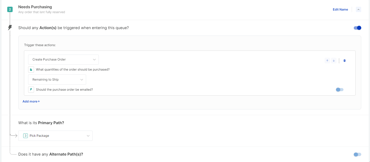Click the Needs Purchasing queue title
The height and width of the screenshot is (162, 370).
[x=35, y=7]
